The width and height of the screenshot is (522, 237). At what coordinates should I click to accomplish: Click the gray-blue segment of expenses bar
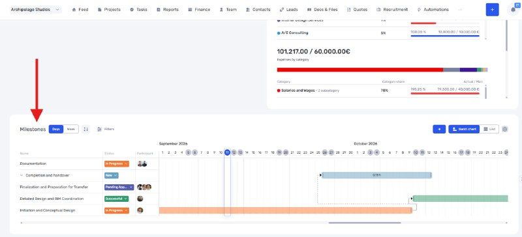click(452, 70)
